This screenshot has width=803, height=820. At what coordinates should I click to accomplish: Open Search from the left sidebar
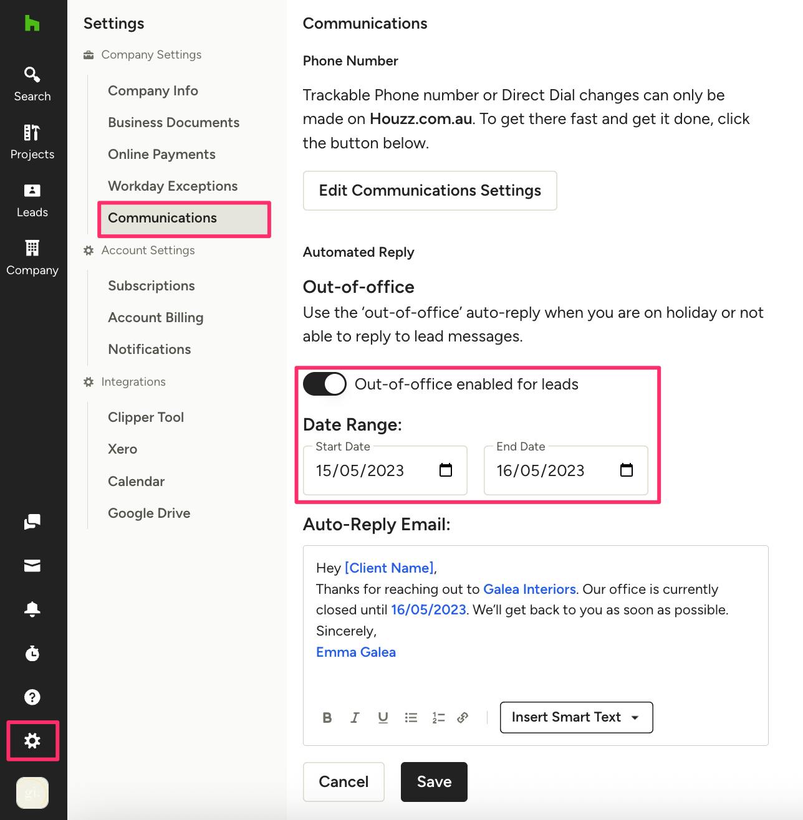tap(32, 84)
